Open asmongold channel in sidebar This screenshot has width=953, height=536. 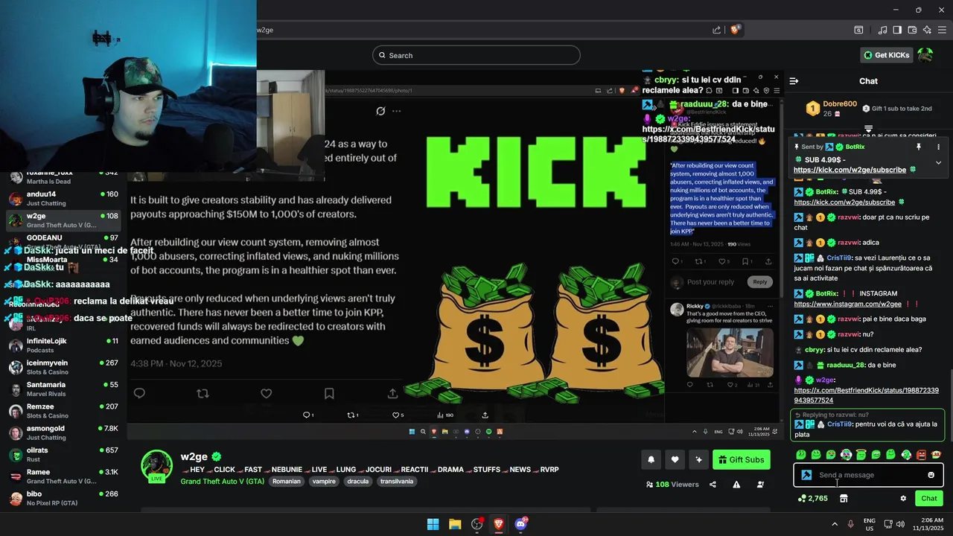[x=64, y=433]
